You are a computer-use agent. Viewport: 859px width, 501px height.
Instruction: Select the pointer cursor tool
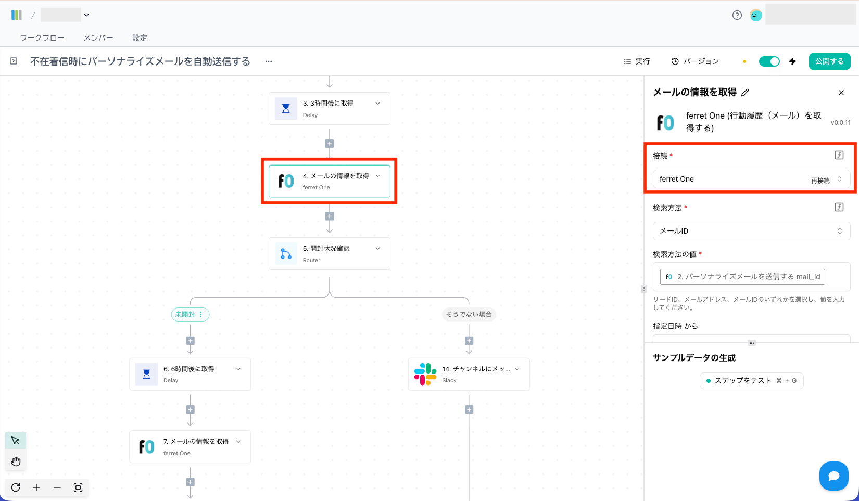point(16,441)
